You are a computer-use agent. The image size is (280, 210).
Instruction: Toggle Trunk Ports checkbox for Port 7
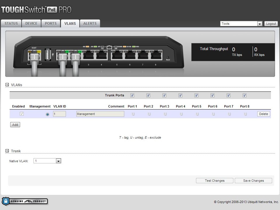[228, 95]
